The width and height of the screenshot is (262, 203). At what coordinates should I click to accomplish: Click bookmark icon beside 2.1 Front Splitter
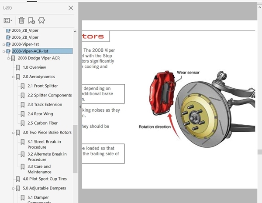pos(23,86)
